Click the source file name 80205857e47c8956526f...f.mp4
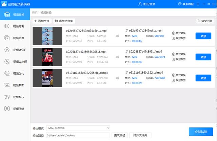This screenshot has width=217, height=141. [86, 52]
